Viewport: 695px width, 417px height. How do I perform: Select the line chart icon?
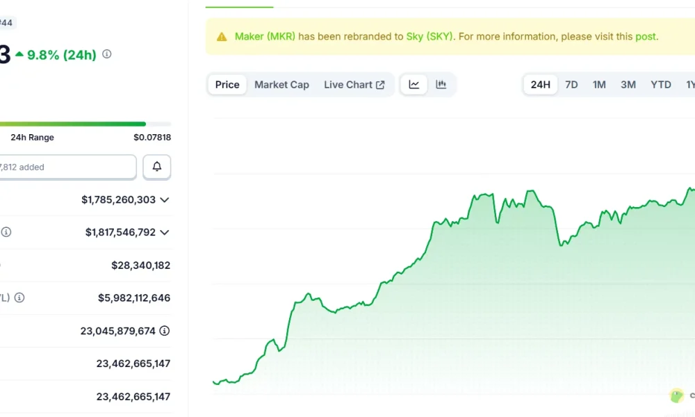pos(414,83)
